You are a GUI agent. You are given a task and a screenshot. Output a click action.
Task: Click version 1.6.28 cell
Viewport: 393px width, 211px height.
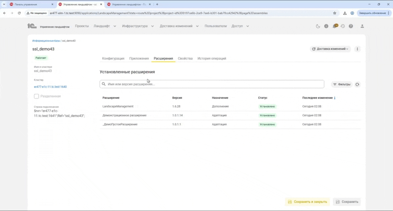(x=176, y=106)
